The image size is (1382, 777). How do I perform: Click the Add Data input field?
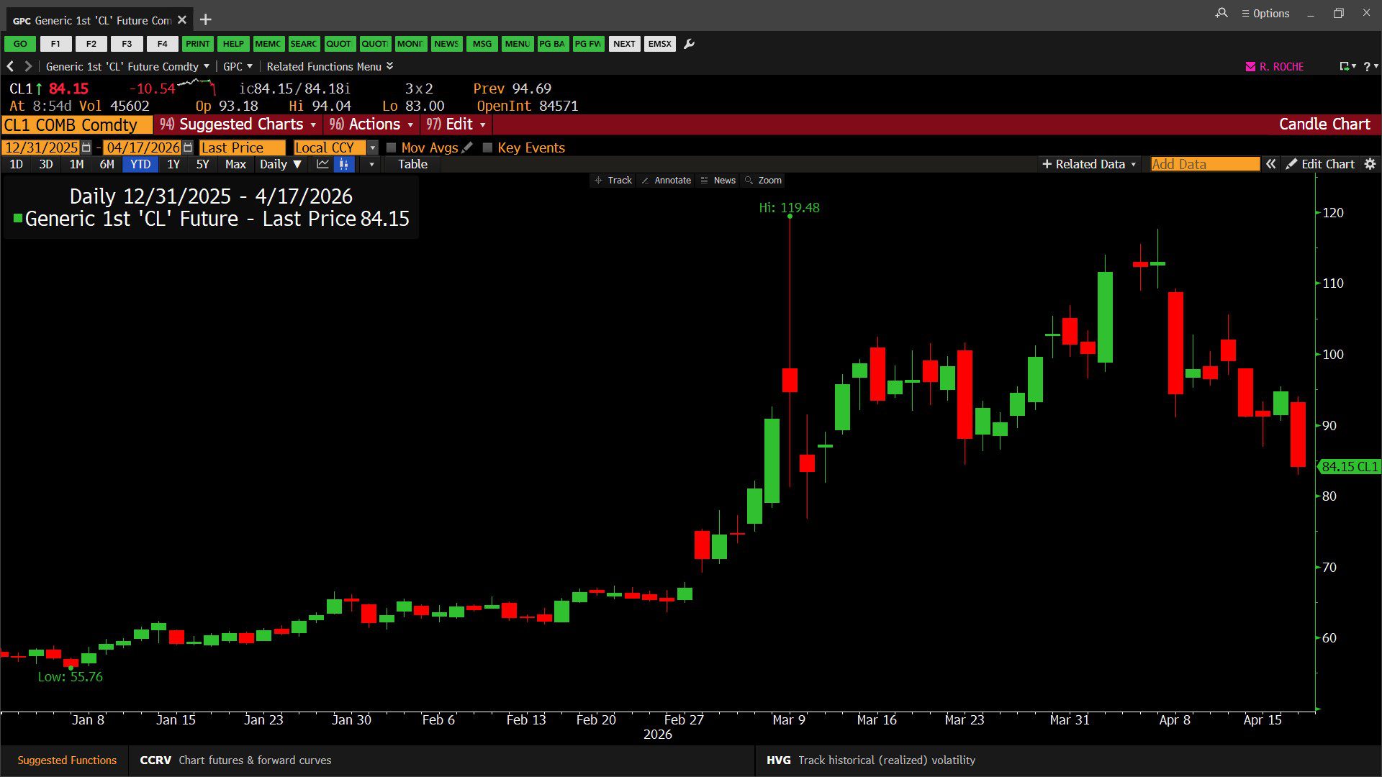1204,164
